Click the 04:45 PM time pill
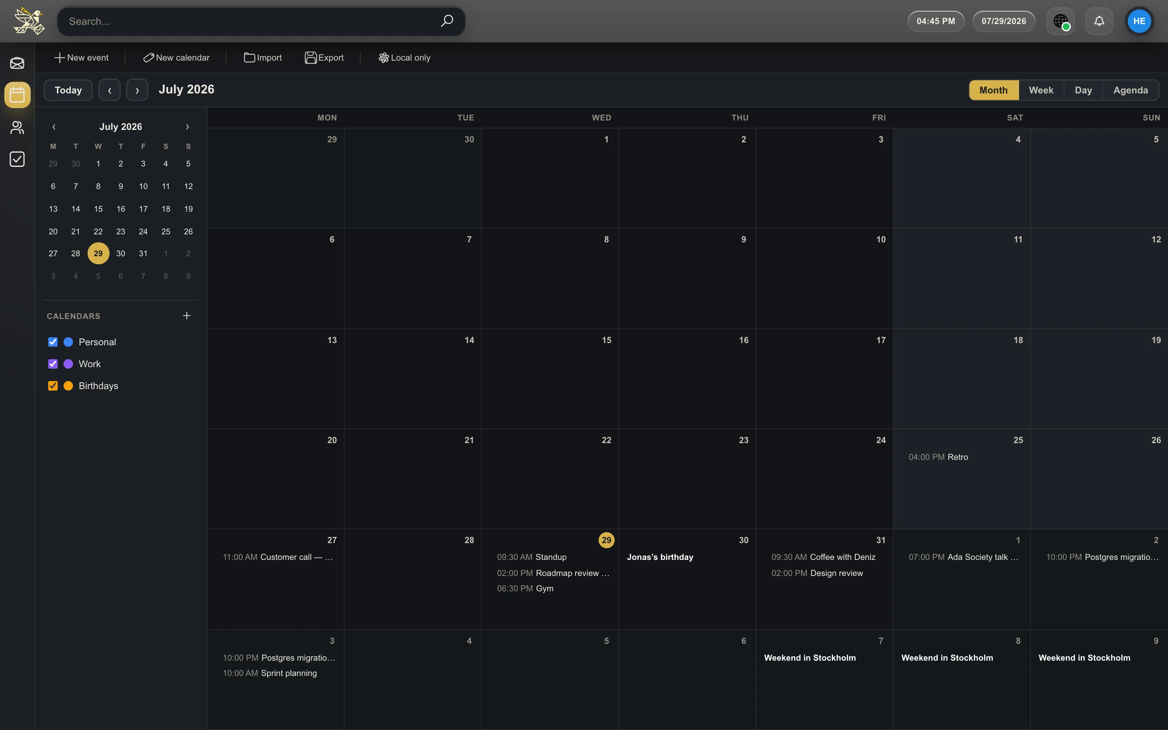 pos(936,21)
